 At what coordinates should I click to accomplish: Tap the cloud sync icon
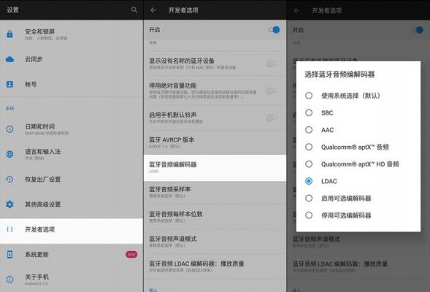(x=9, y=59)
